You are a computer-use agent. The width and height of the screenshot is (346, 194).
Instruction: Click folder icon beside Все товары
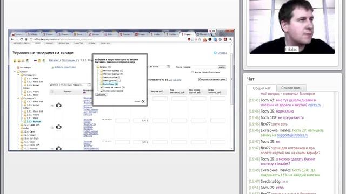[18, 68]
